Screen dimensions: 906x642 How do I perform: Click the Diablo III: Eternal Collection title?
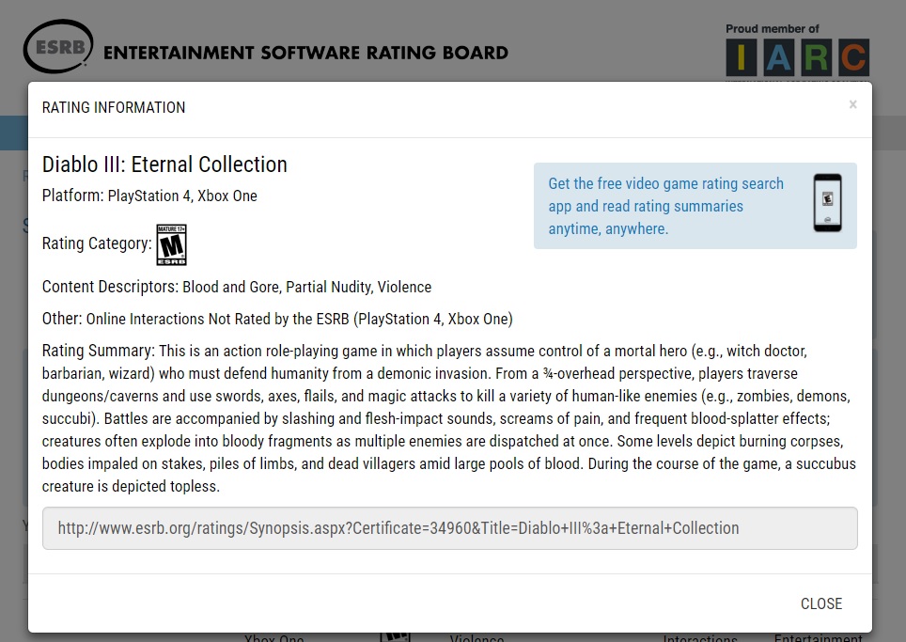click(164, 164)
